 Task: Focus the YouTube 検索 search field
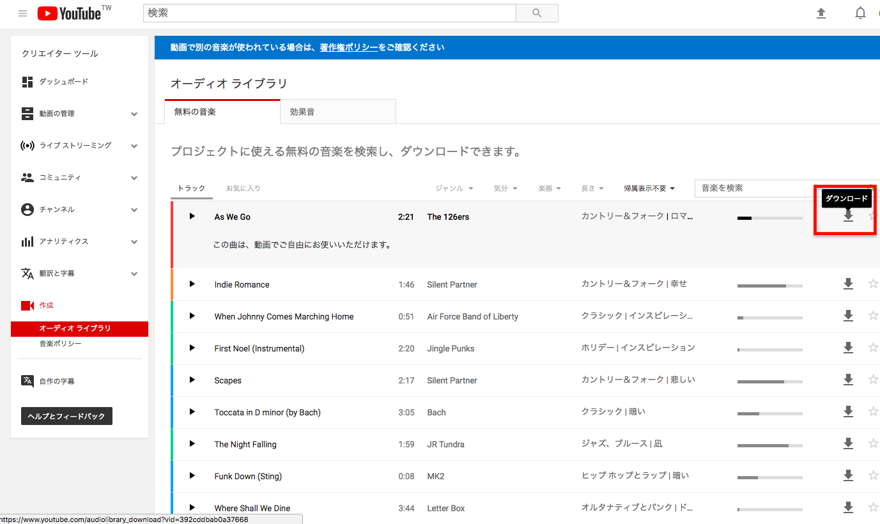point(330,13)
